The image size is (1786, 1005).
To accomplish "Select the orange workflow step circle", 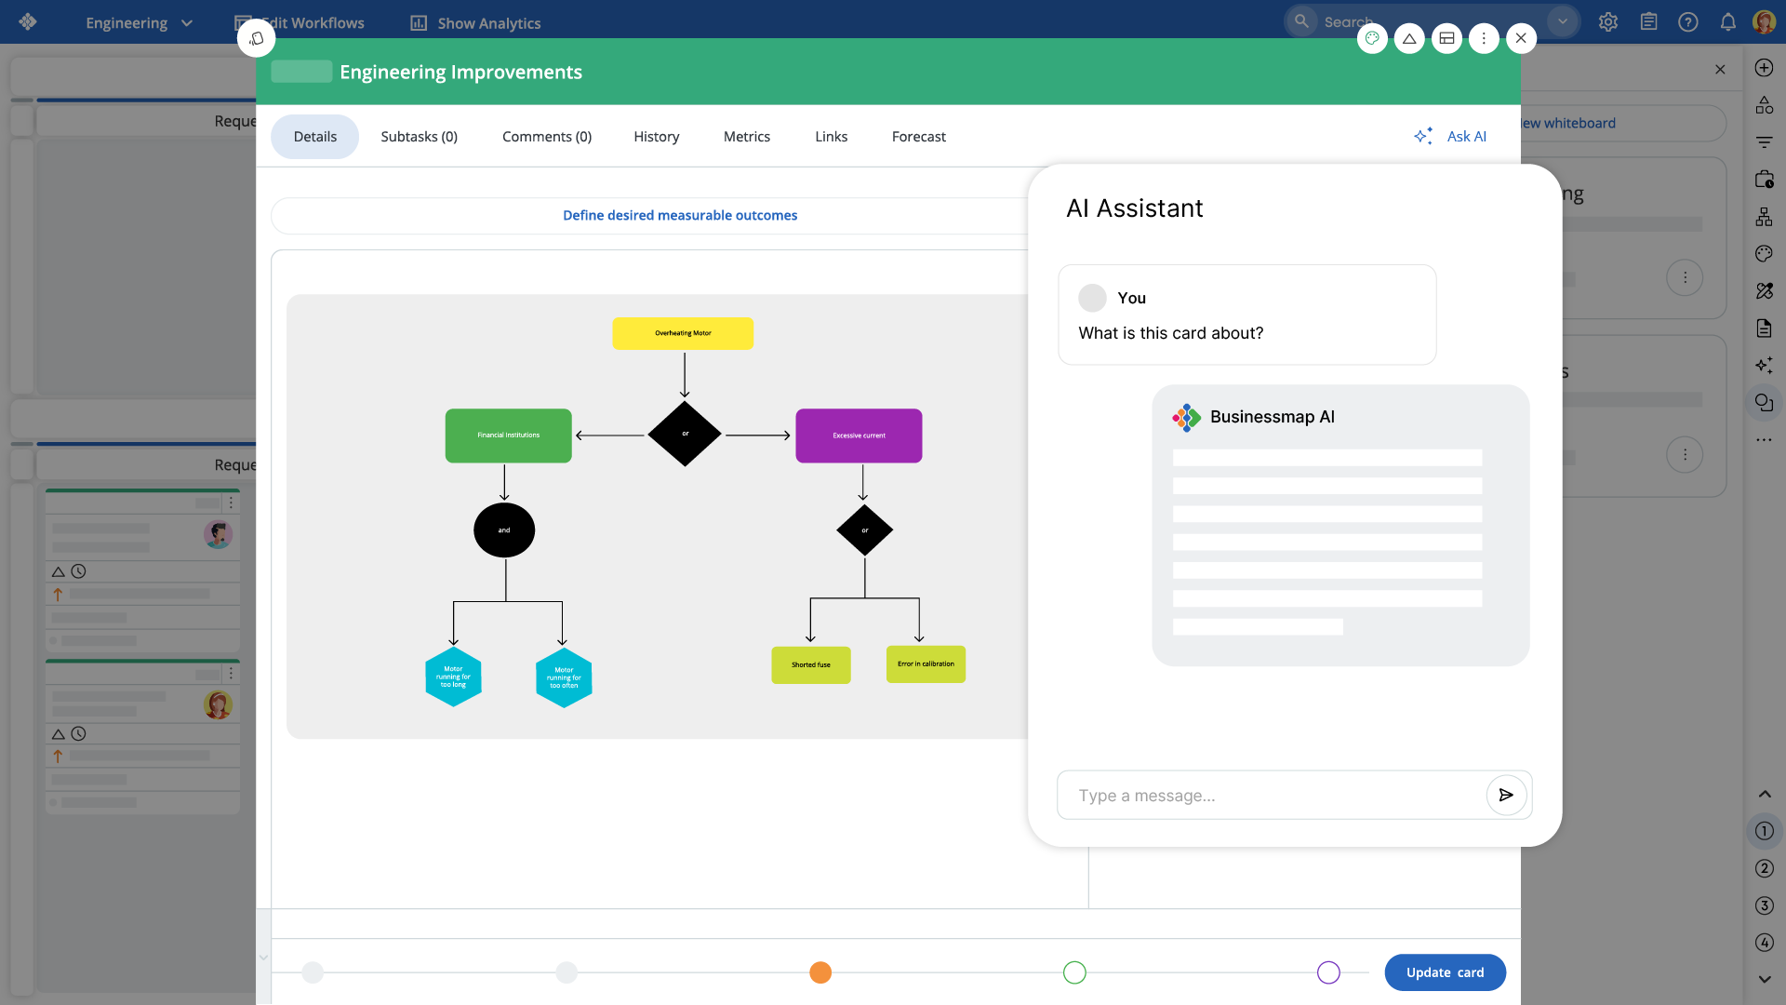I will click(820, 972).
